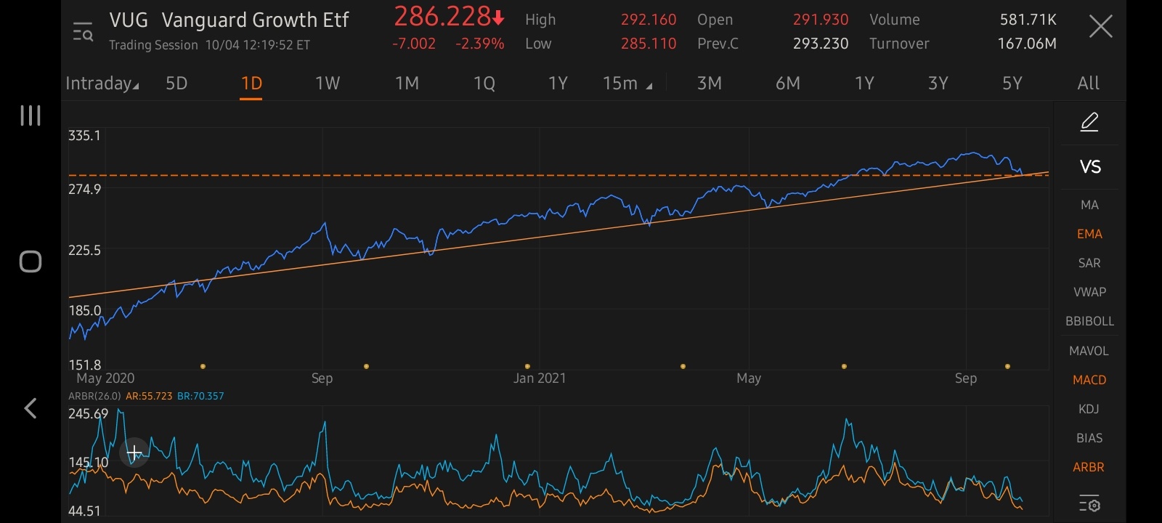Click the High value 292.160
1162x523 pixels.
tap(648, 20)
